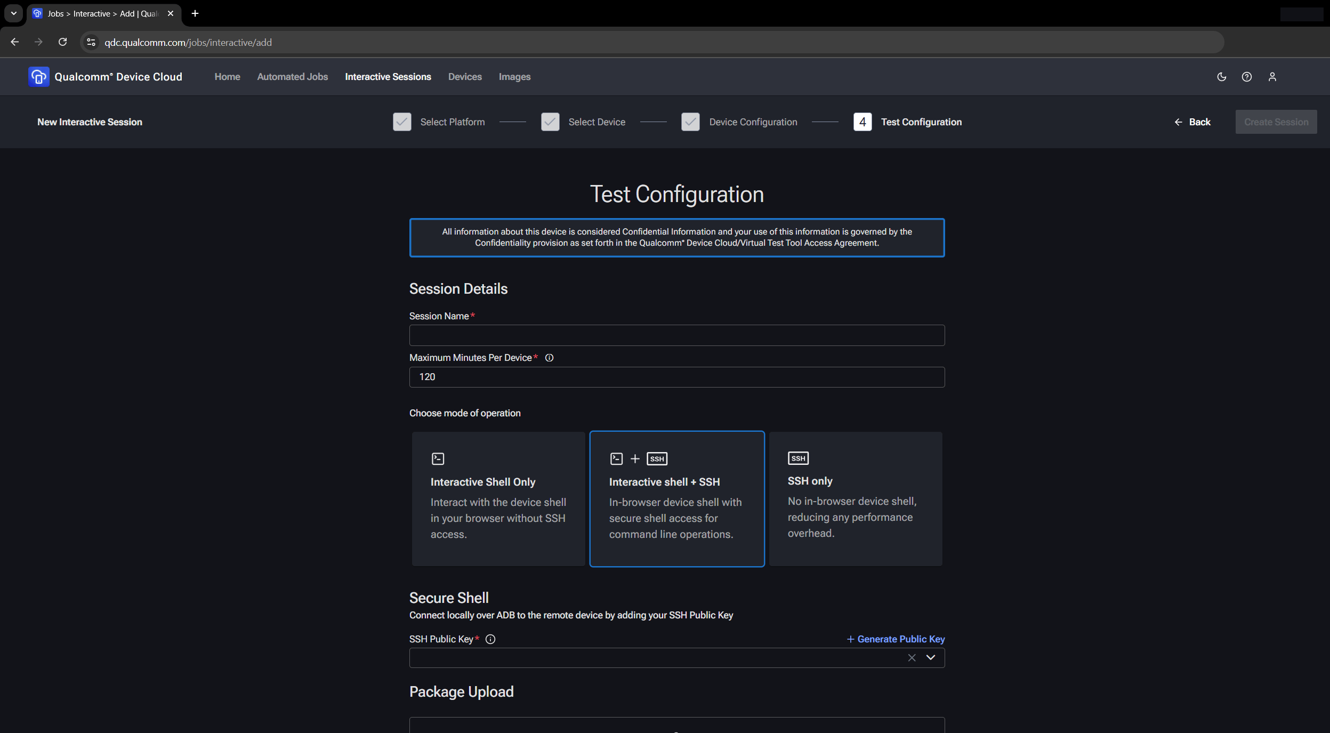This screenshot has height=733, width=1330.
Task: Click the confidentiality notice banner
Action: [677, 238]
